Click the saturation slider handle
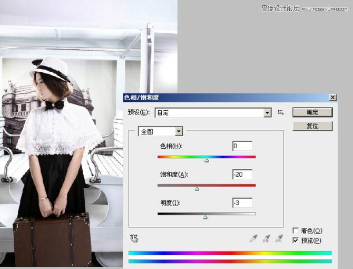The height and width of the screenshot is (269, 353). (x=197, y=189)
